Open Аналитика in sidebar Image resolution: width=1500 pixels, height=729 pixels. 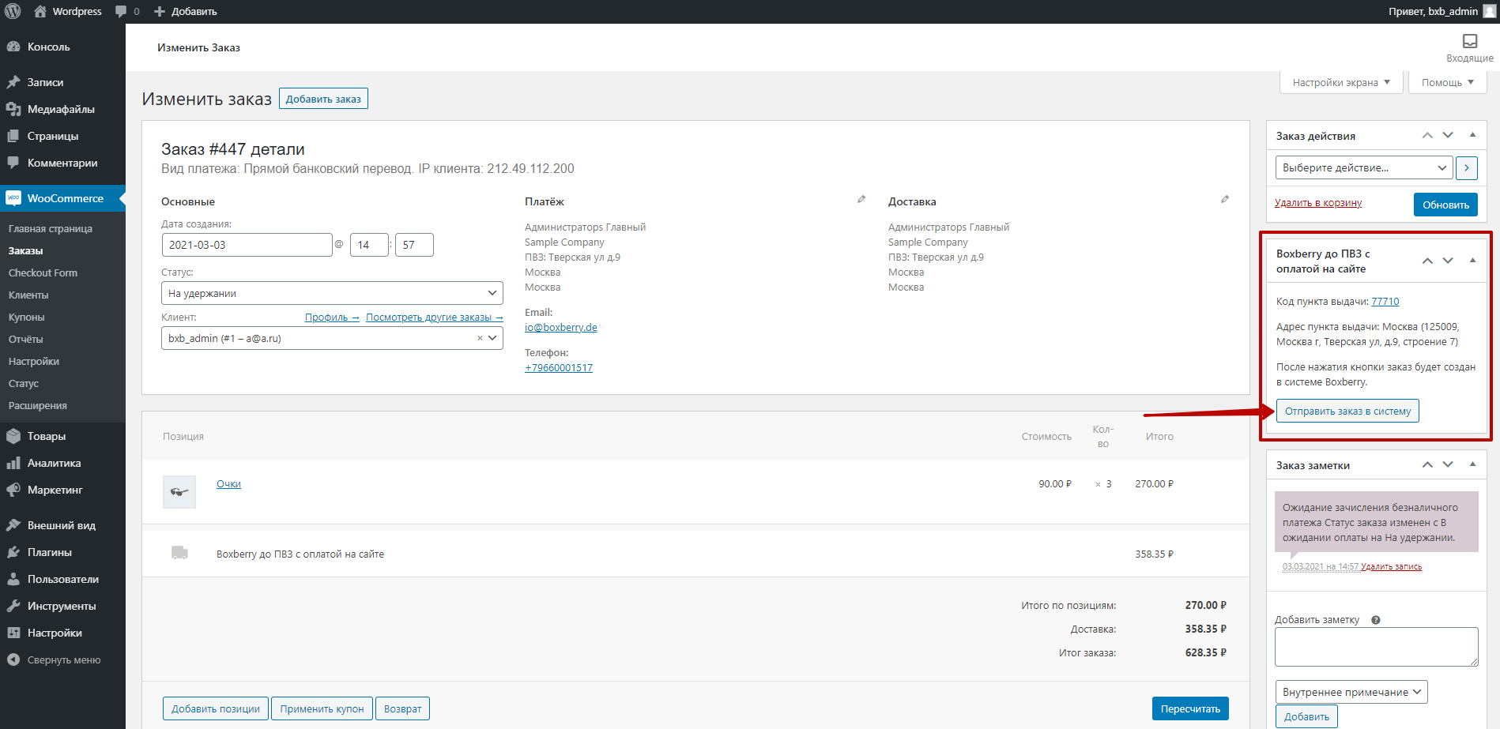point(62,463)
